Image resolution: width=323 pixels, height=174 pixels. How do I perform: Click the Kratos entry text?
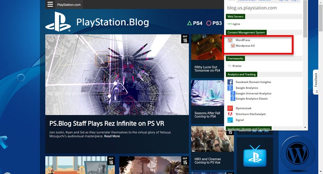click(x=237, y=66)
